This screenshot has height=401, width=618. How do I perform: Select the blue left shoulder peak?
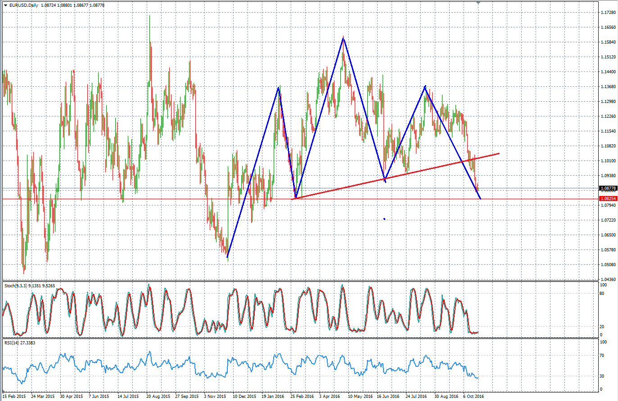tap(279, 87)
